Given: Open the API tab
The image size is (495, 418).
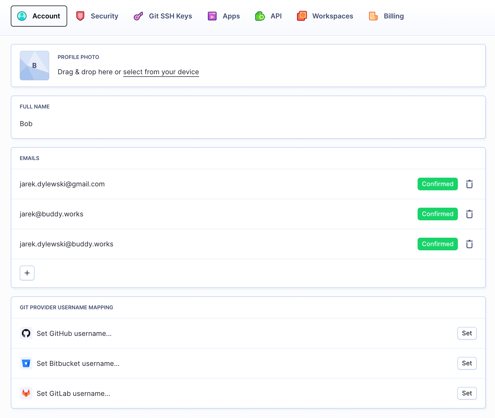Looking at the screenshot, I should tap(268, 16).
